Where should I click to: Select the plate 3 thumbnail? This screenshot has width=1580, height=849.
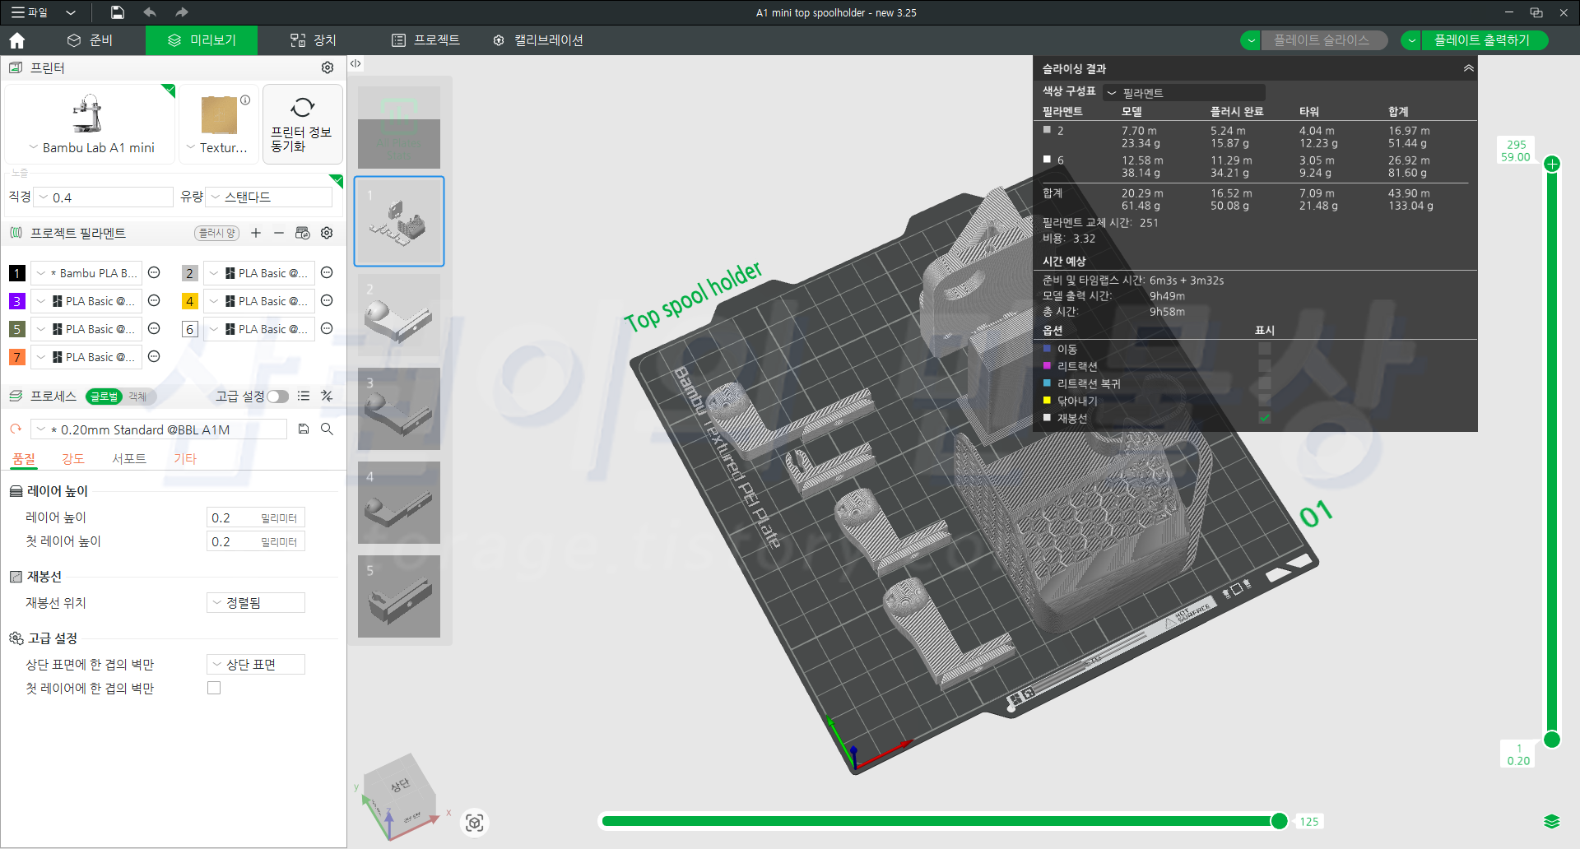tap(399, 409)
